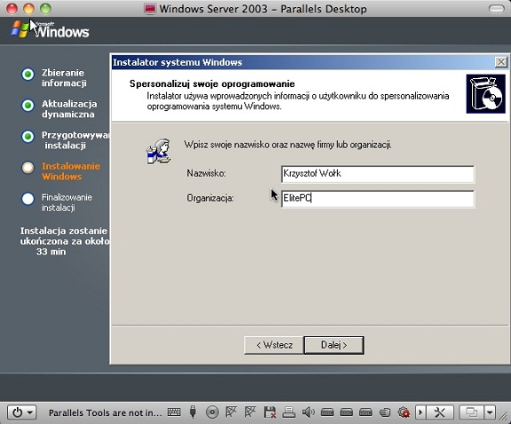Click the Nazwisko input field

pyautogui.click(x=378, y=174)
